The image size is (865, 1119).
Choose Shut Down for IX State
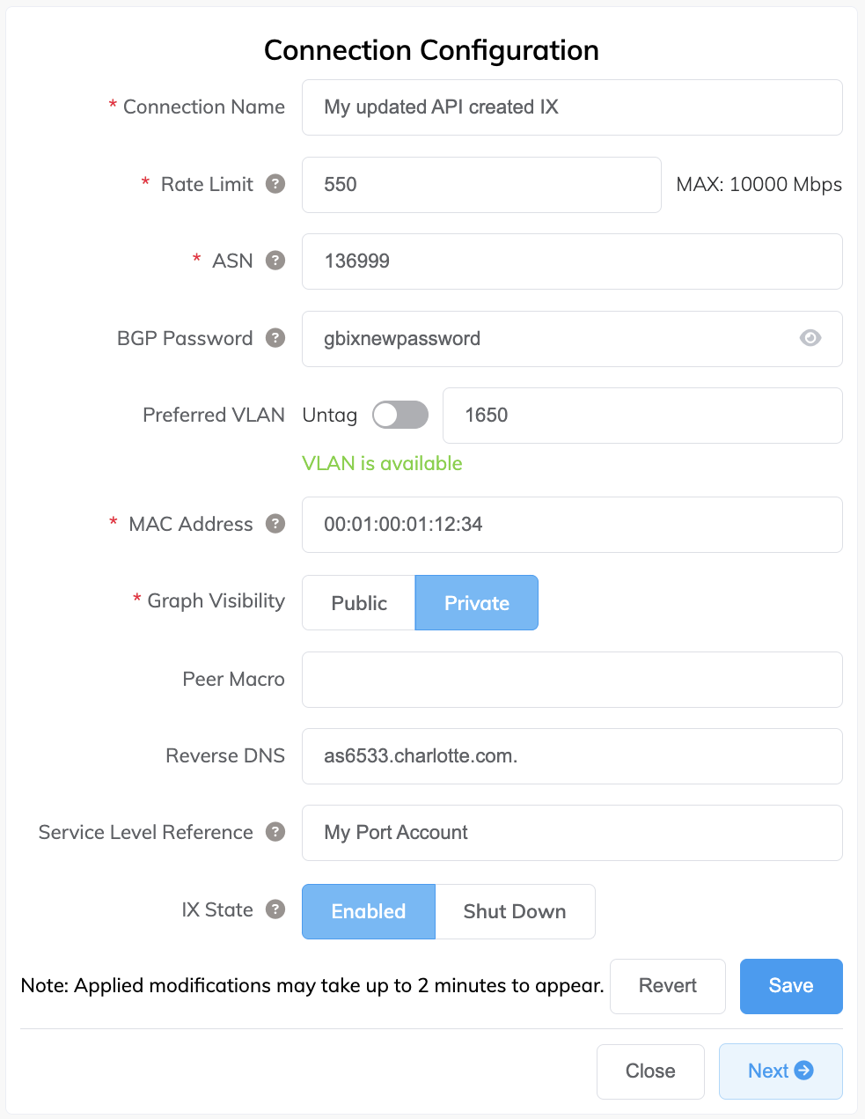pyautogui.click(x=515, y=911)
